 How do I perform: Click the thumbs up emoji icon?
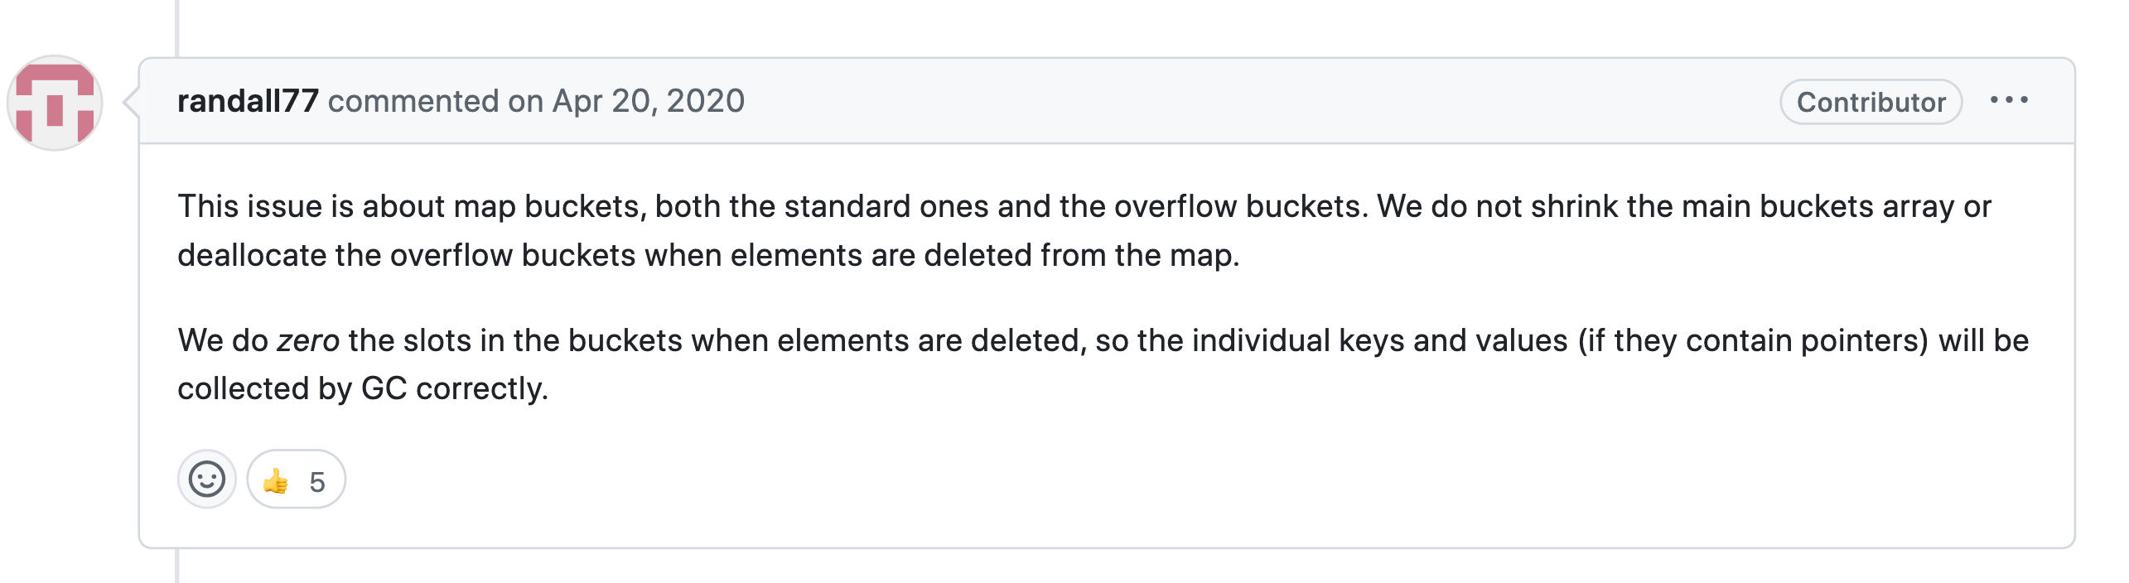tap(276, 480)
